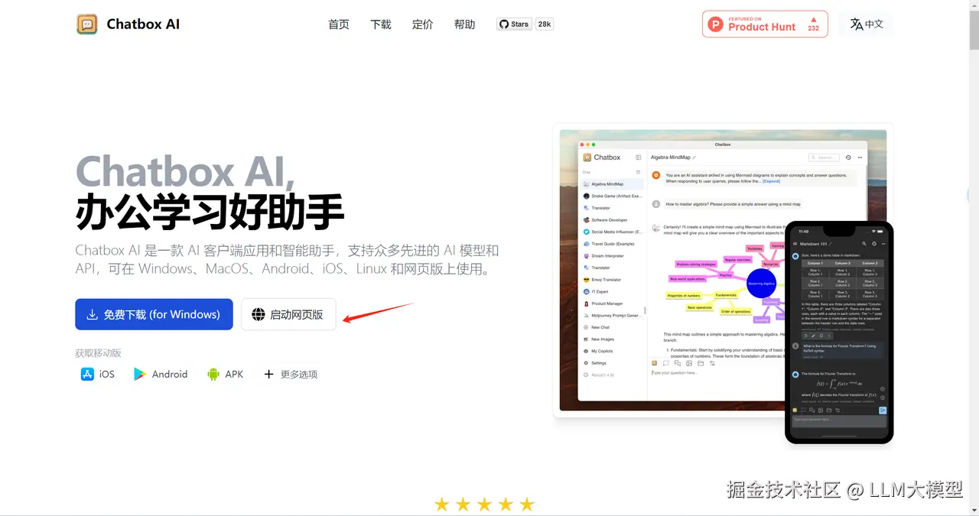Click the folder icon in desktop input toolbar

coord(701,363)
